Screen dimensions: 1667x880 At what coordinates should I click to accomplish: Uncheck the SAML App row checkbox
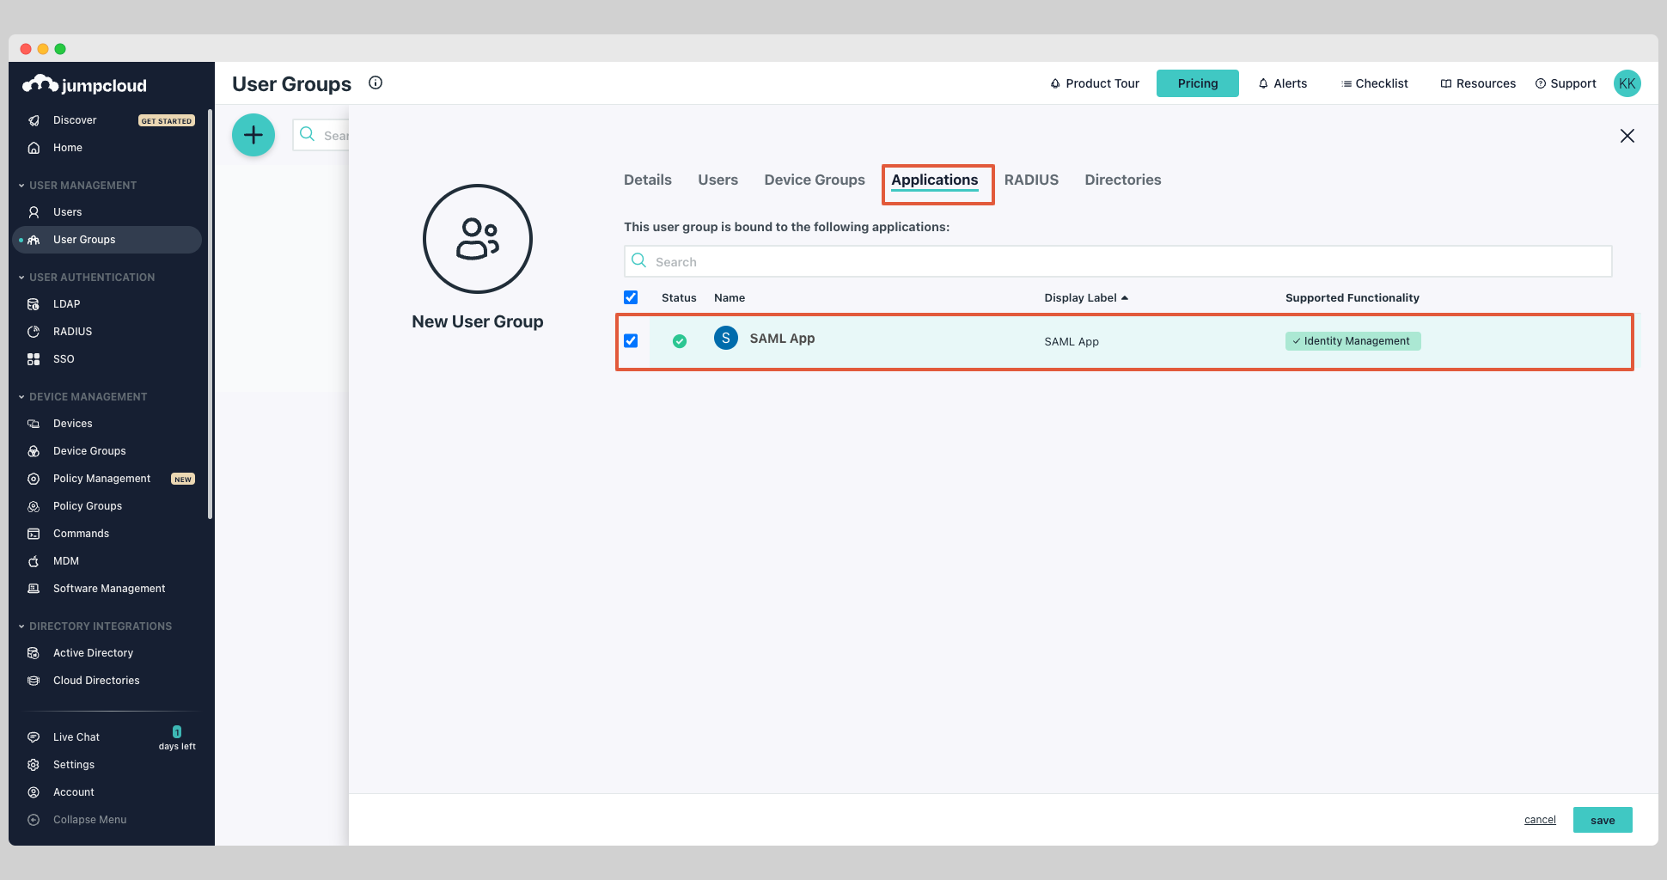tap(631, 340)
